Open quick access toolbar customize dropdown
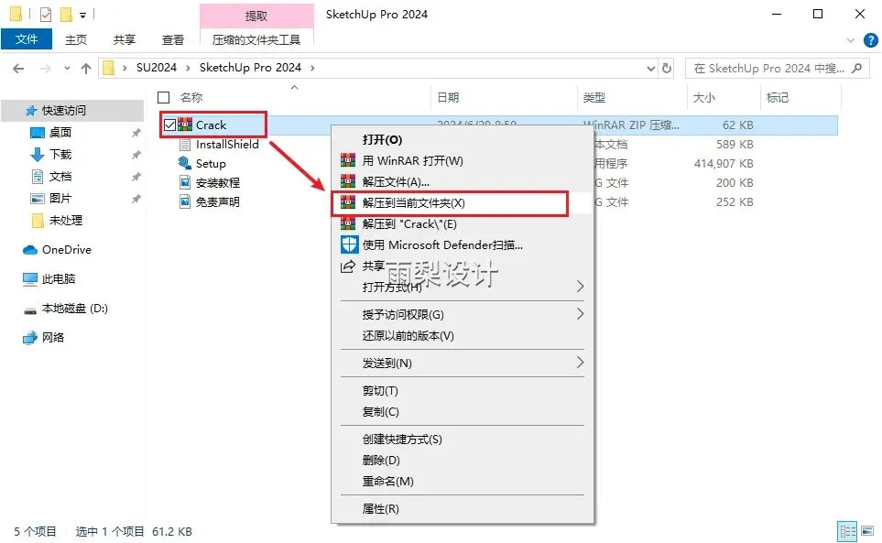Viewport: 882px width, 543px height. (82, 16)
